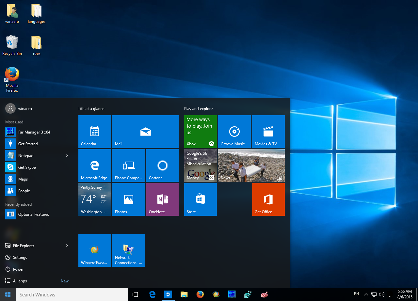The width and height of the screenshot is (418, 301).
Task: Open Maps from the Start menu
Action: pos(23,179)
